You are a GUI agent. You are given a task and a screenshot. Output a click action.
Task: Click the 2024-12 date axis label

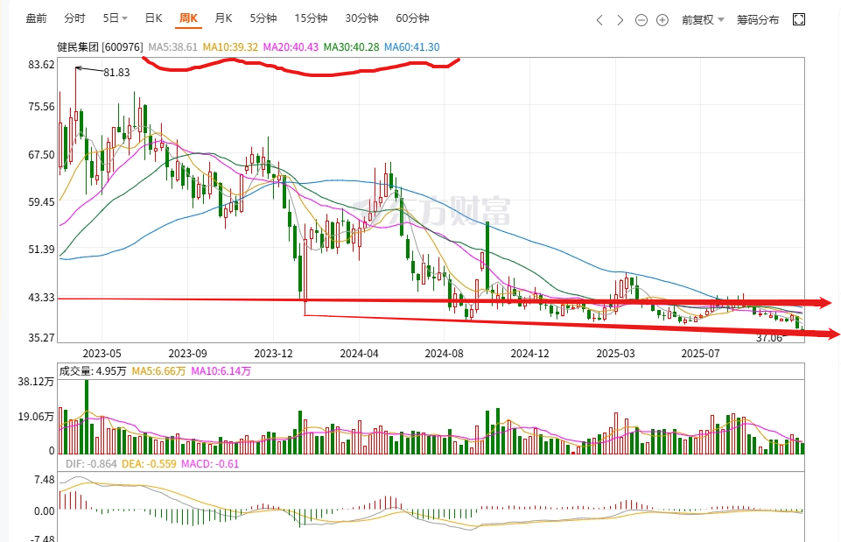click(530, 354)
